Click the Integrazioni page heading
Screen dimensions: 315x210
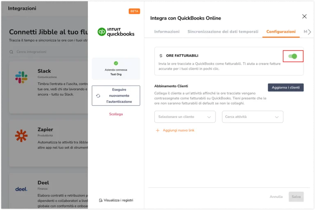point(22,9)
